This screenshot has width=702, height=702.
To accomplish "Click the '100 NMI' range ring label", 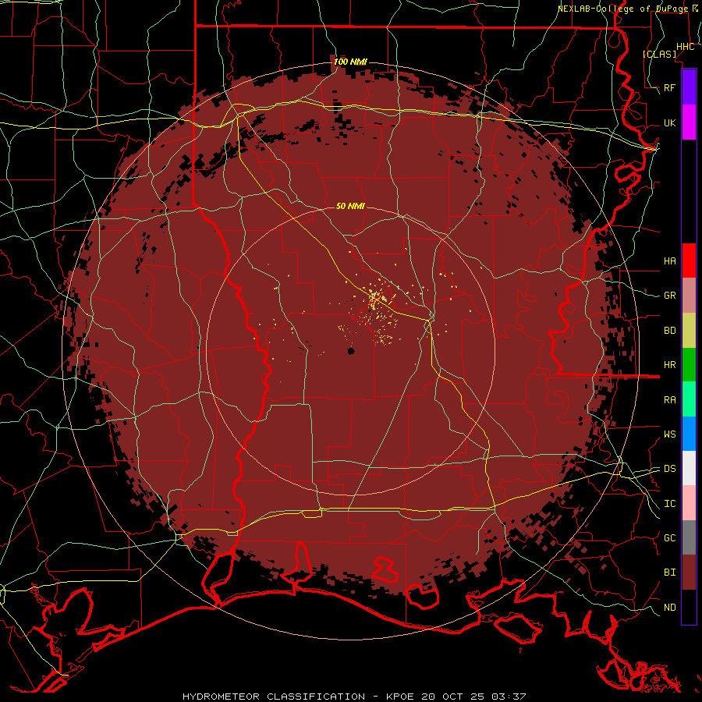I will pos(350,62).
